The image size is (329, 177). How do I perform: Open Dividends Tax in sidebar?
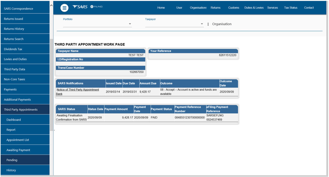tap(13, 49)
